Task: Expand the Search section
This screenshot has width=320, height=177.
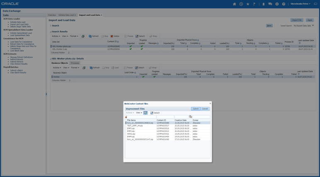Action: (51, 26)
